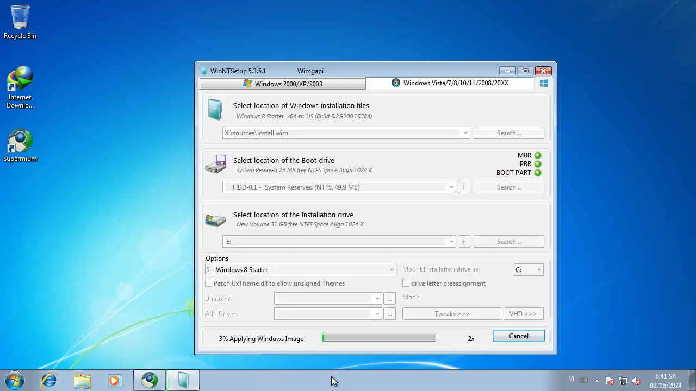This screenshot has height=391, width=696.
Task: Switch to Supermium in the taskbar
Action: 150,380
